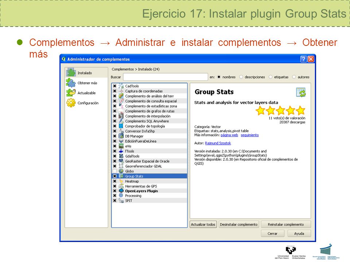Open the Instalado tab
The width and height of the screenshot is (350, 262).
click(86, 73)
